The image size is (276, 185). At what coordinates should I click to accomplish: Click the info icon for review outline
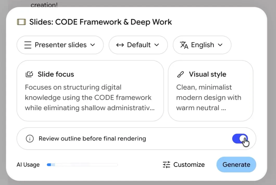30,138
